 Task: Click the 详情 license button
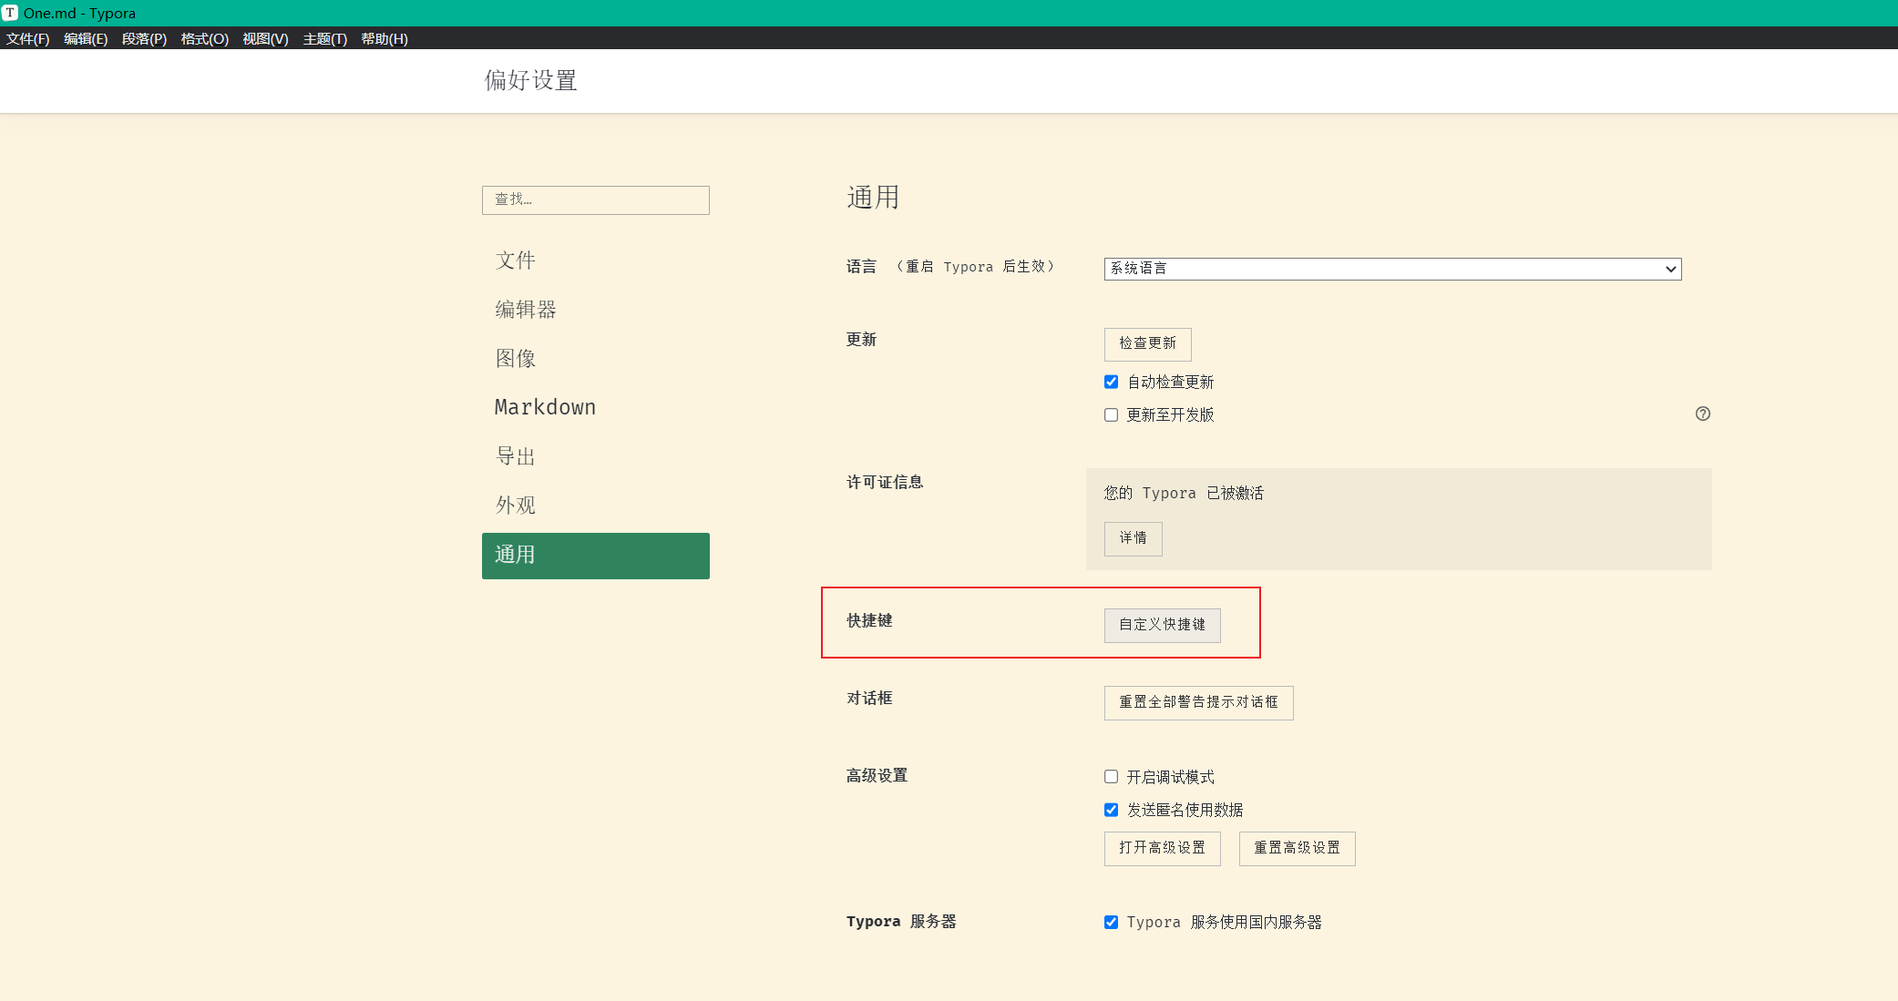point(1133,538)
